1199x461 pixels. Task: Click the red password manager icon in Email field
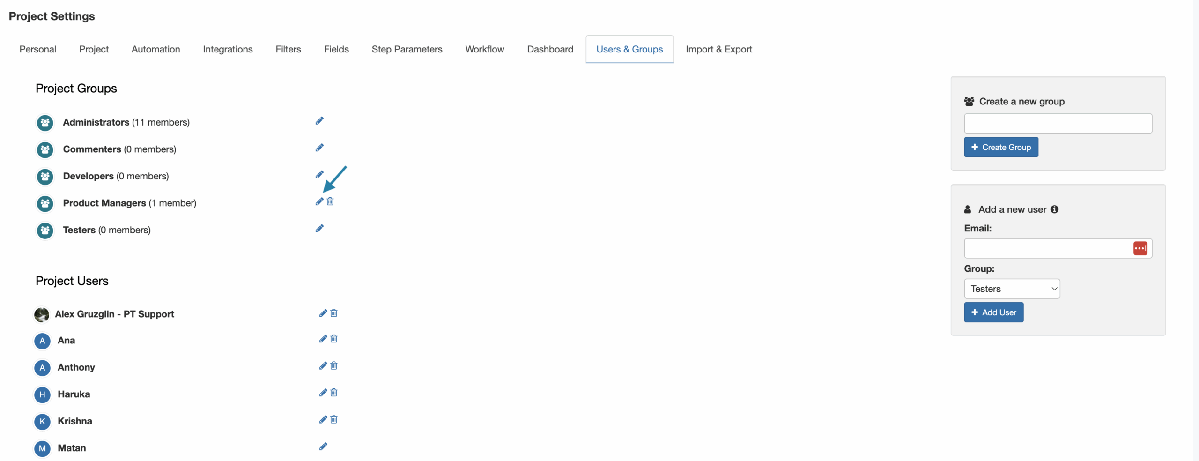[1140, 248]
